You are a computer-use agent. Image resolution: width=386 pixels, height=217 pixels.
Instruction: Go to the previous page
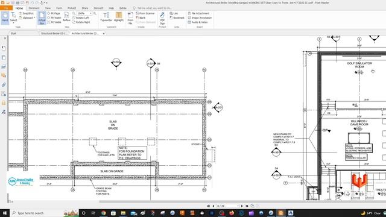coord(213,206)
